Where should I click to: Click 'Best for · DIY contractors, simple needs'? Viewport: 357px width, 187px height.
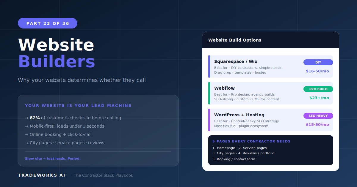point(248,68)
